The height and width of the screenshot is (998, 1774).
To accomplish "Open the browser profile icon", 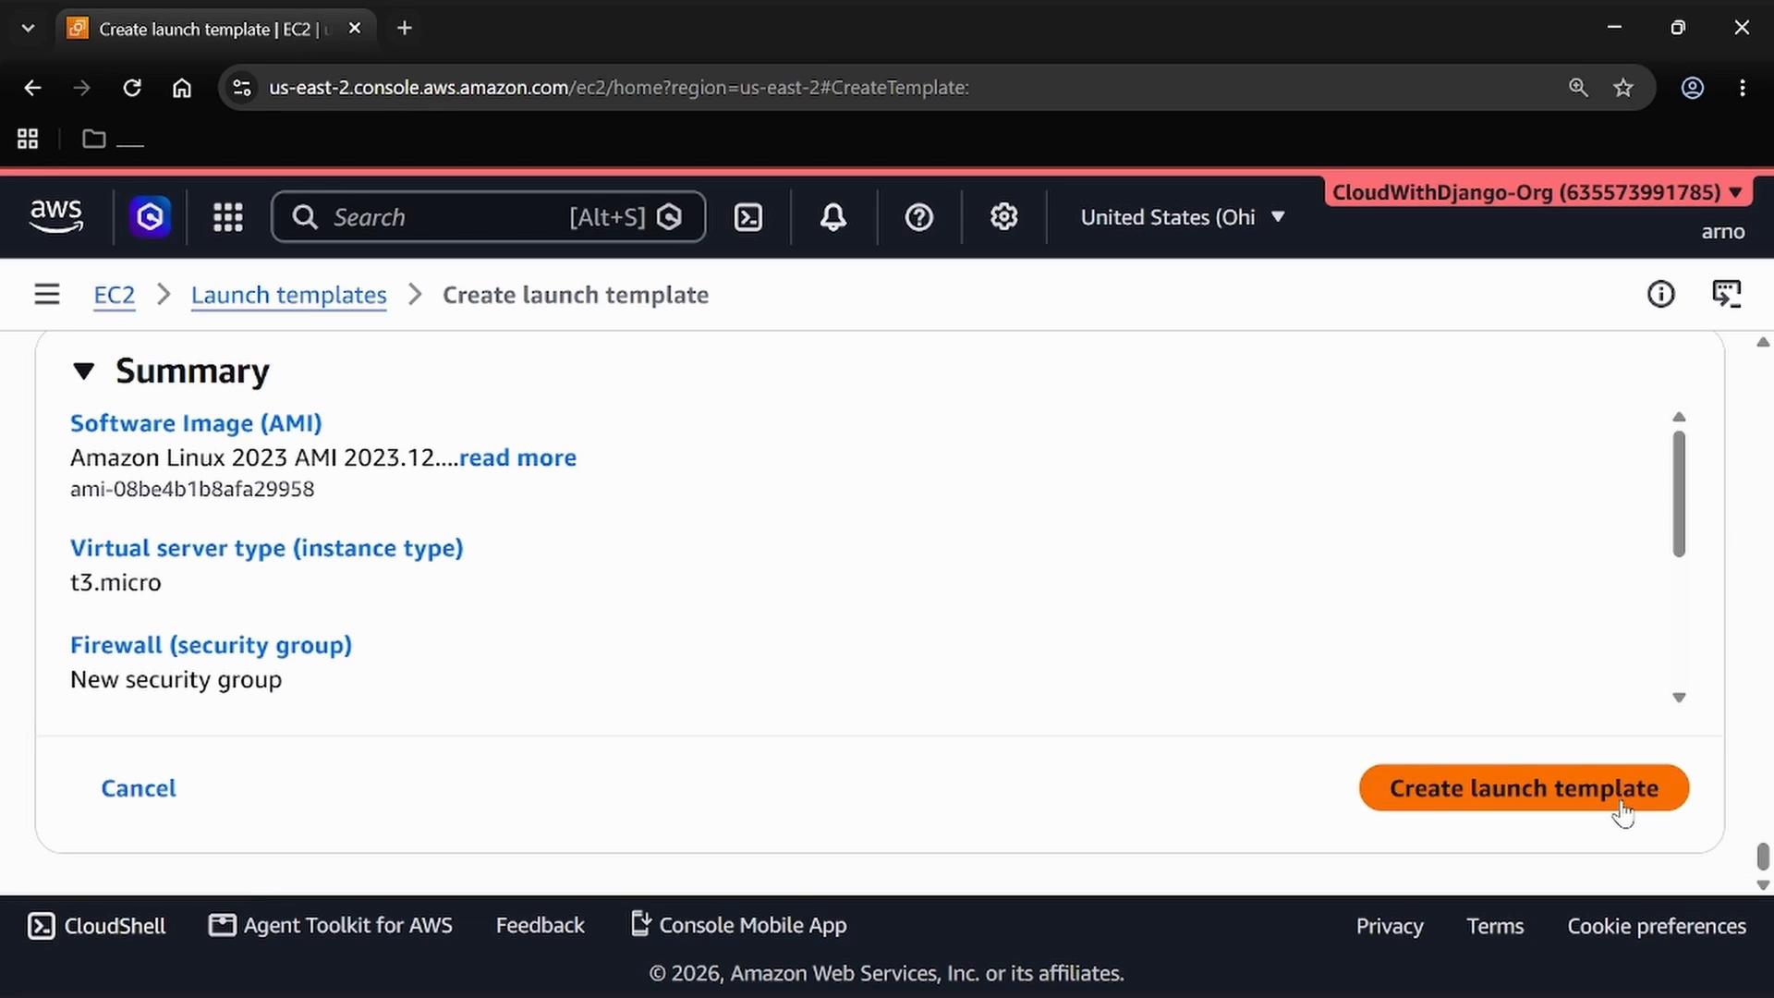I will [x=1692, y=88].
